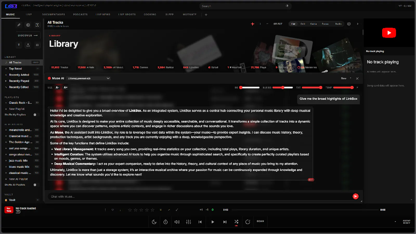Rate track one star
The width and height of the screenshot is (416, 234).
click(130, 210)
